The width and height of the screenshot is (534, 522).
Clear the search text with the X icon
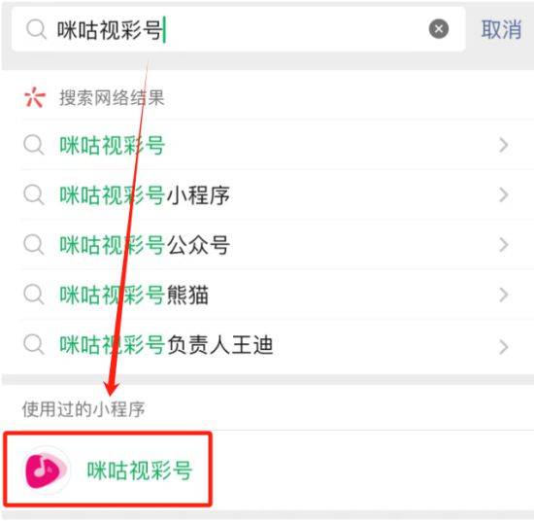(439, 28)
